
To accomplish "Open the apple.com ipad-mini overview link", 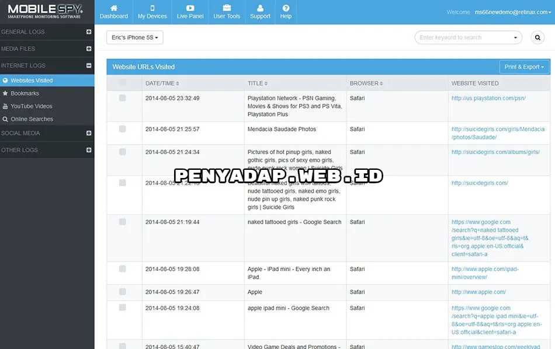I will click(x=485, y=273).
